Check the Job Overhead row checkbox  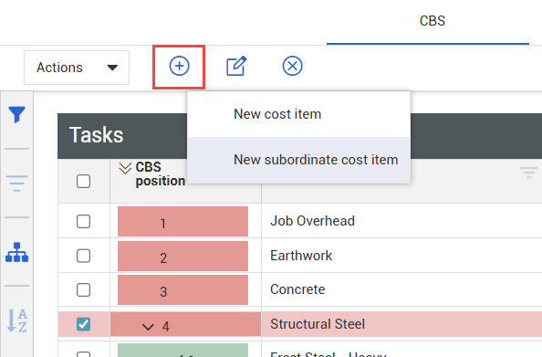point(83,221)
